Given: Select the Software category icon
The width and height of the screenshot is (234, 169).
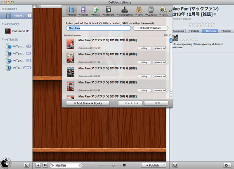Looking at the screenshot, I should pyautogui.click(x=108, y=11).
